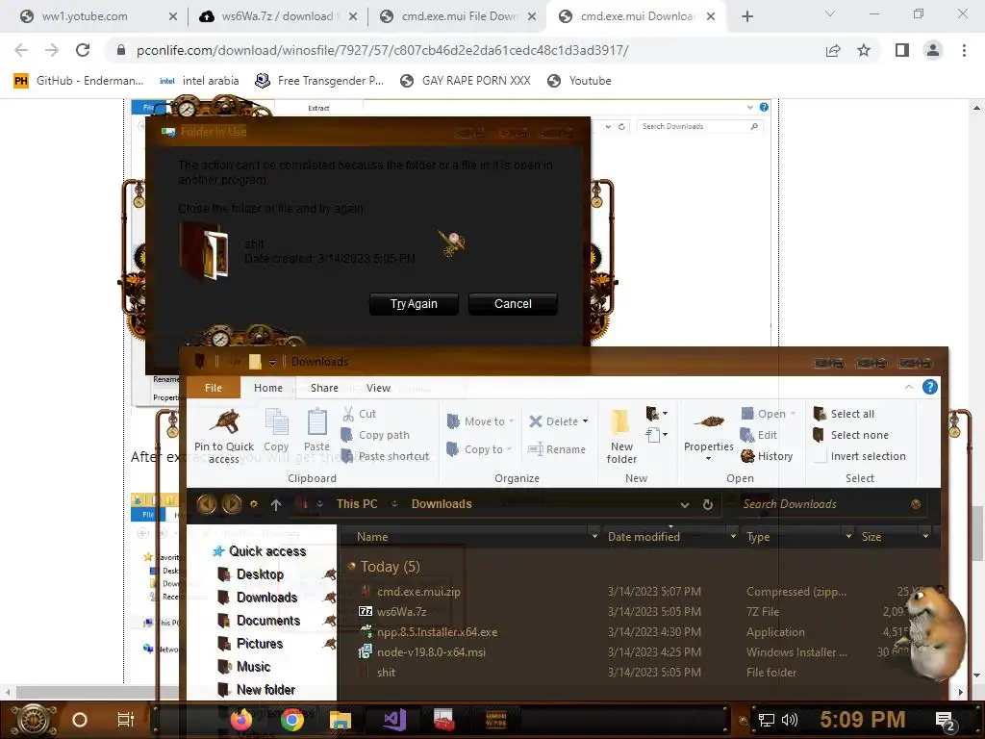Reload the page in Chrome
The image size is (985, 739).
click(83, 50)
